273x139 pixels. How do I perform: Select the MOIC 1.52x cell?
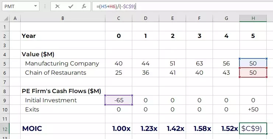(x=226, y=129)
